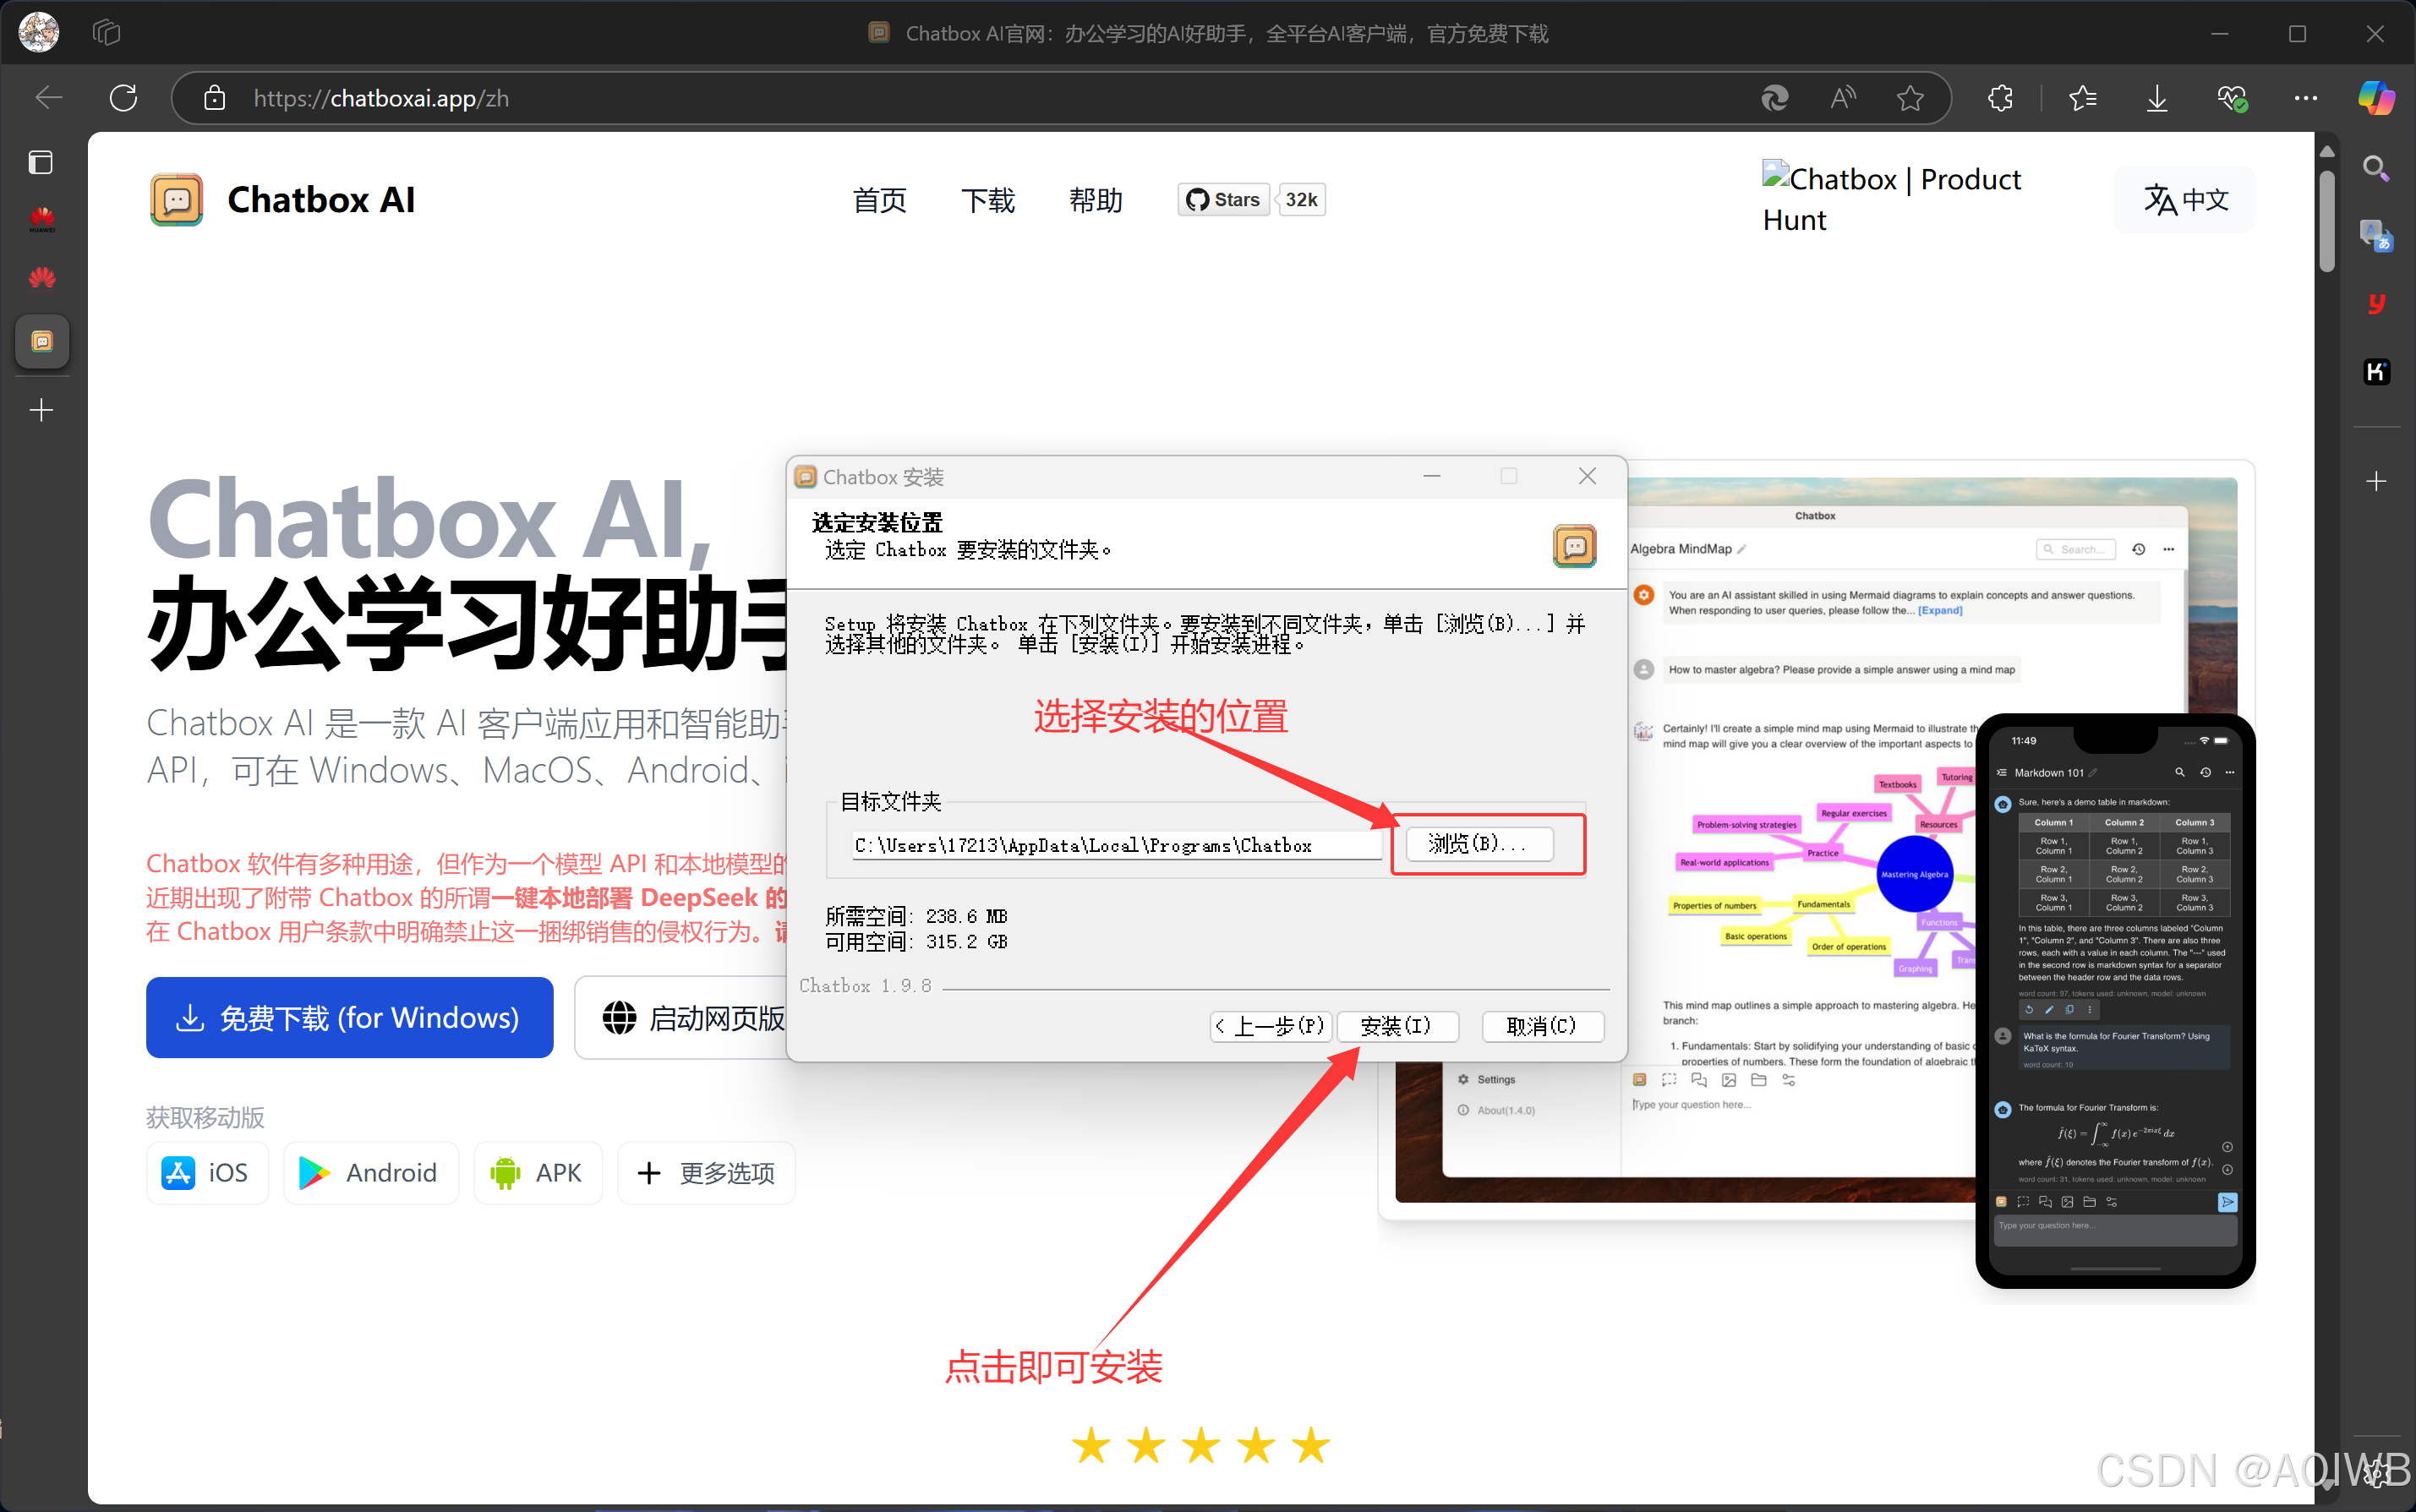
Task: Open the 帮助 menu item
Action: [1095, 200]
